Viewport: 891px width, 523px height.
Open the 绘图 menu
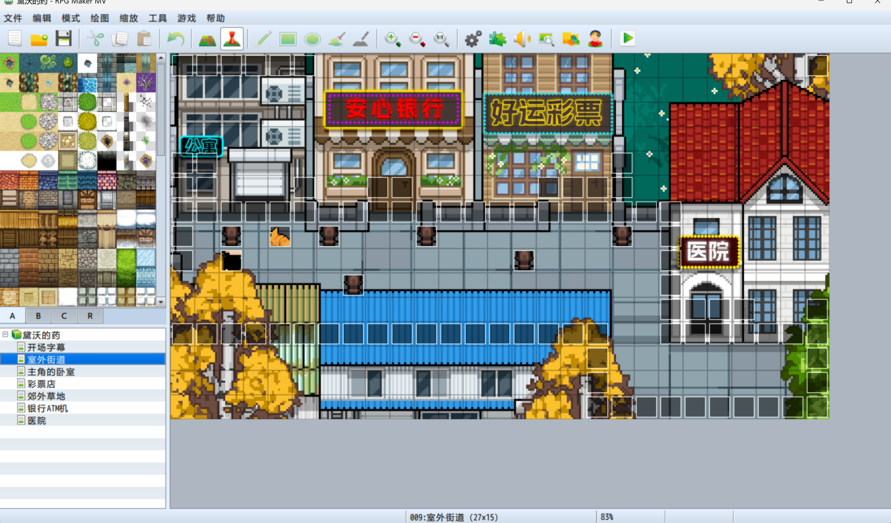(99, 18)
